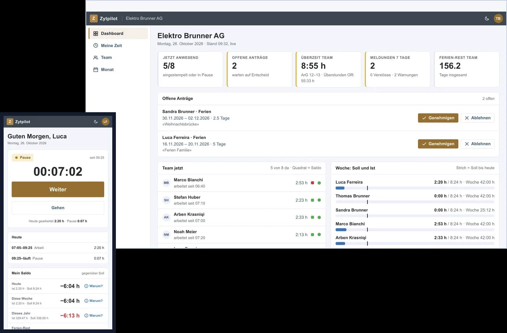Reject Luca Ferreira's Ferien request with Ablehnen
The image size is (507, 333).
click(477, 144)
